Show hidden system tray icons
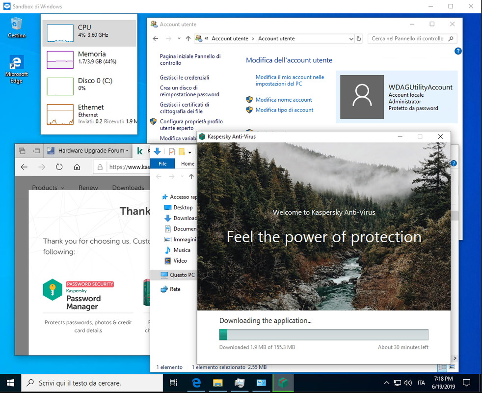This screenshot has height=393, width=482. click(386, 383)
